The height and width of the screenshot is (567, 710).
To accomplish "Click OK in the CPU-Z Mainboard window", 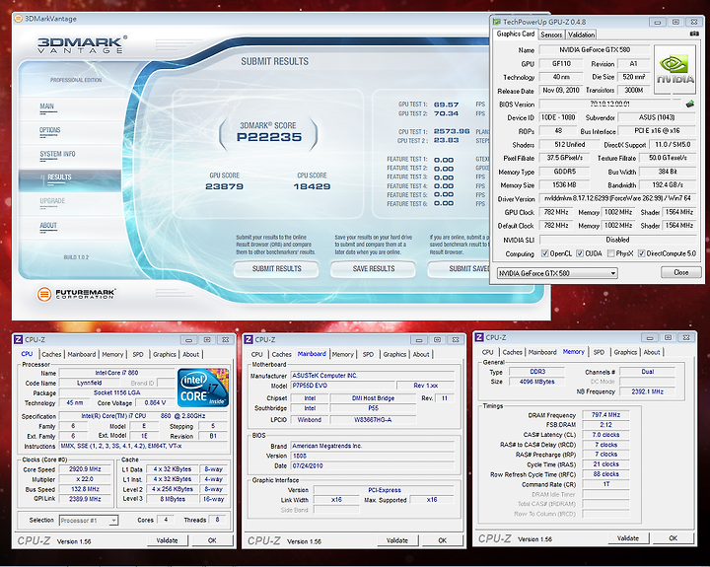I will [442, 540].
